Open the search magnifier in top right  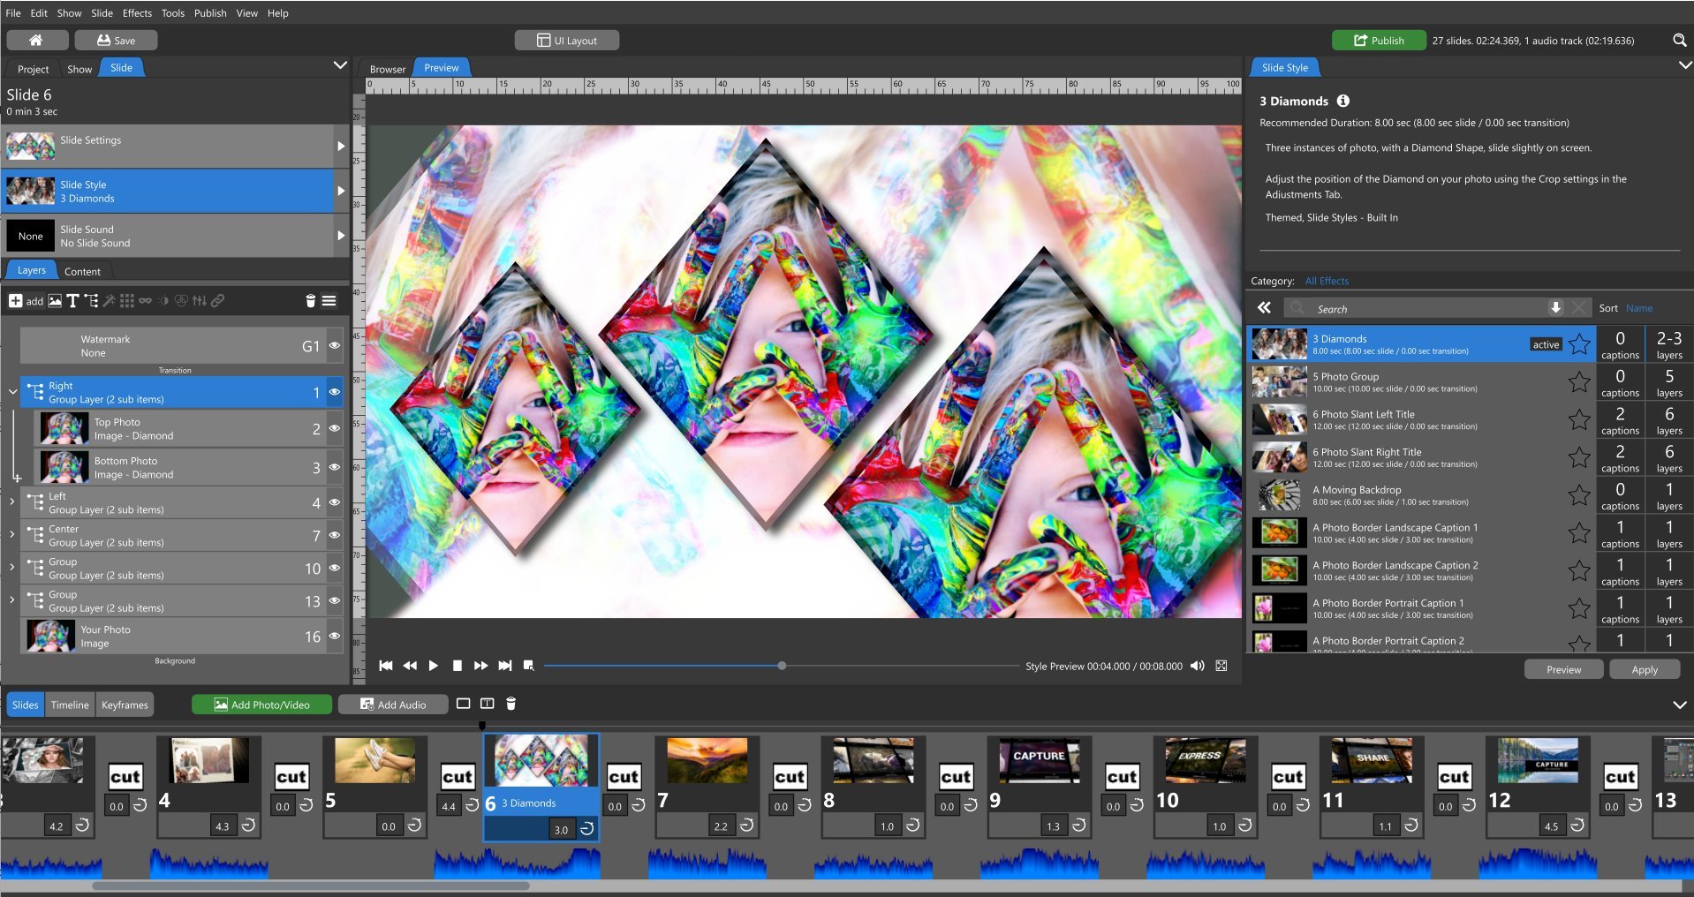point(1679,41)
